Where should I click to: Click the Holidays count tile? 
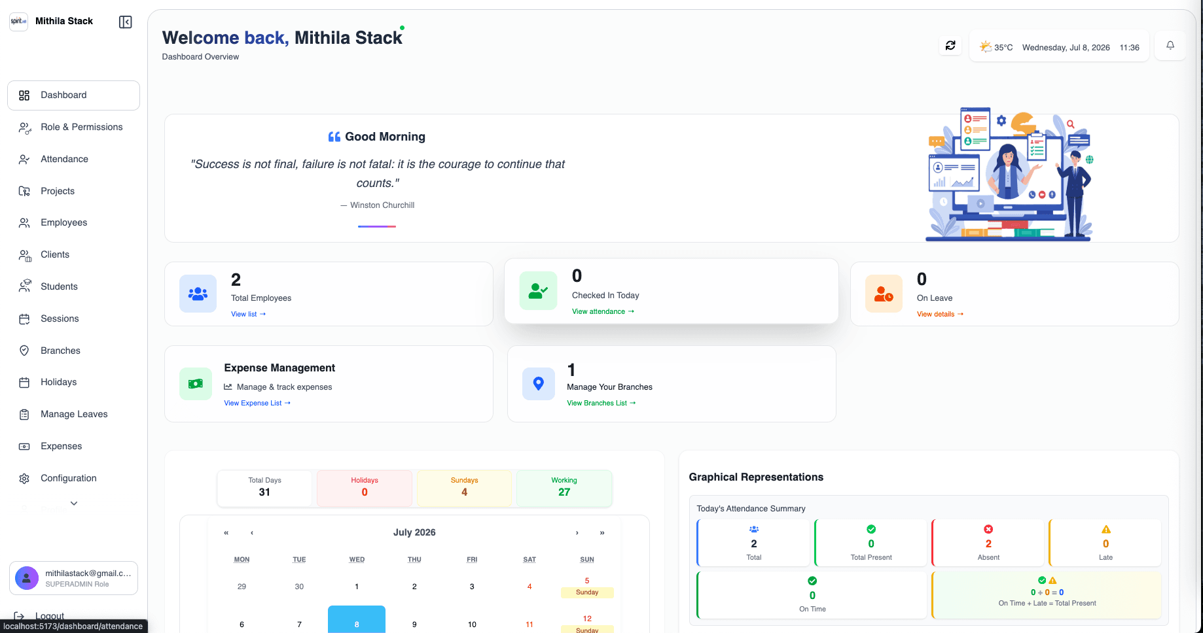(365, 488)
